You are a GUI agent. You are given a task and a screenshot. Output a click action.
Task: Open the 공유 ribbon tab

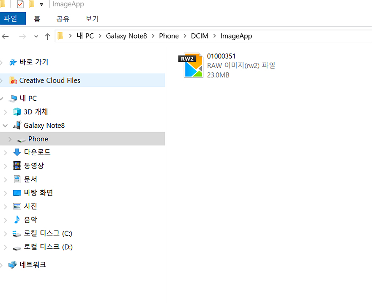click(x=63, y=19)
